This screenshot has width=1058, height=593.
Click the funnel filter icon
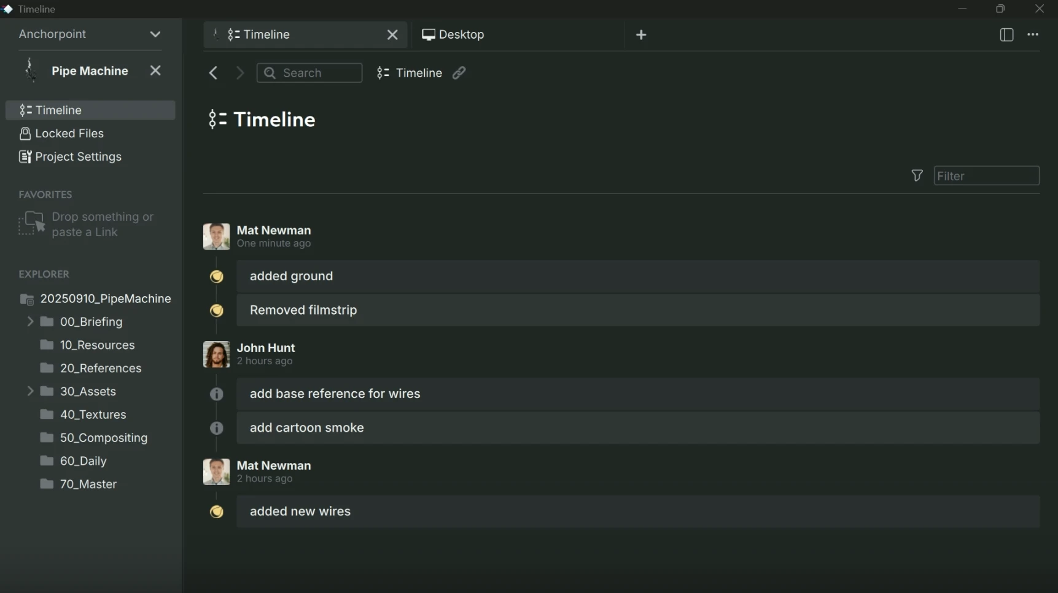pos(917,176)
